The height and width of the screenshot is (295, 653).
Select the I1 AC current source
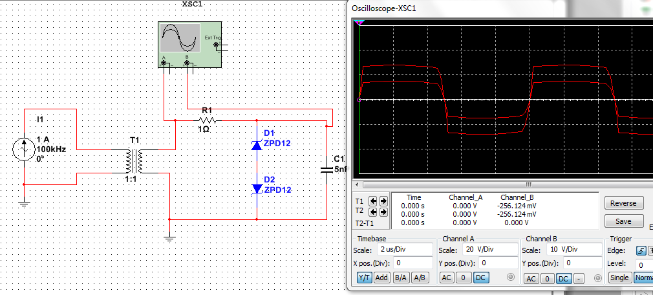(24, 150)
